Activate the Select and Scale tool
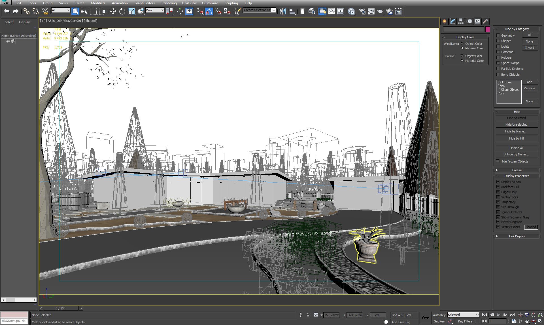Image resolution: width=544 pixels, height=325 pixels. tap(131, 11)
